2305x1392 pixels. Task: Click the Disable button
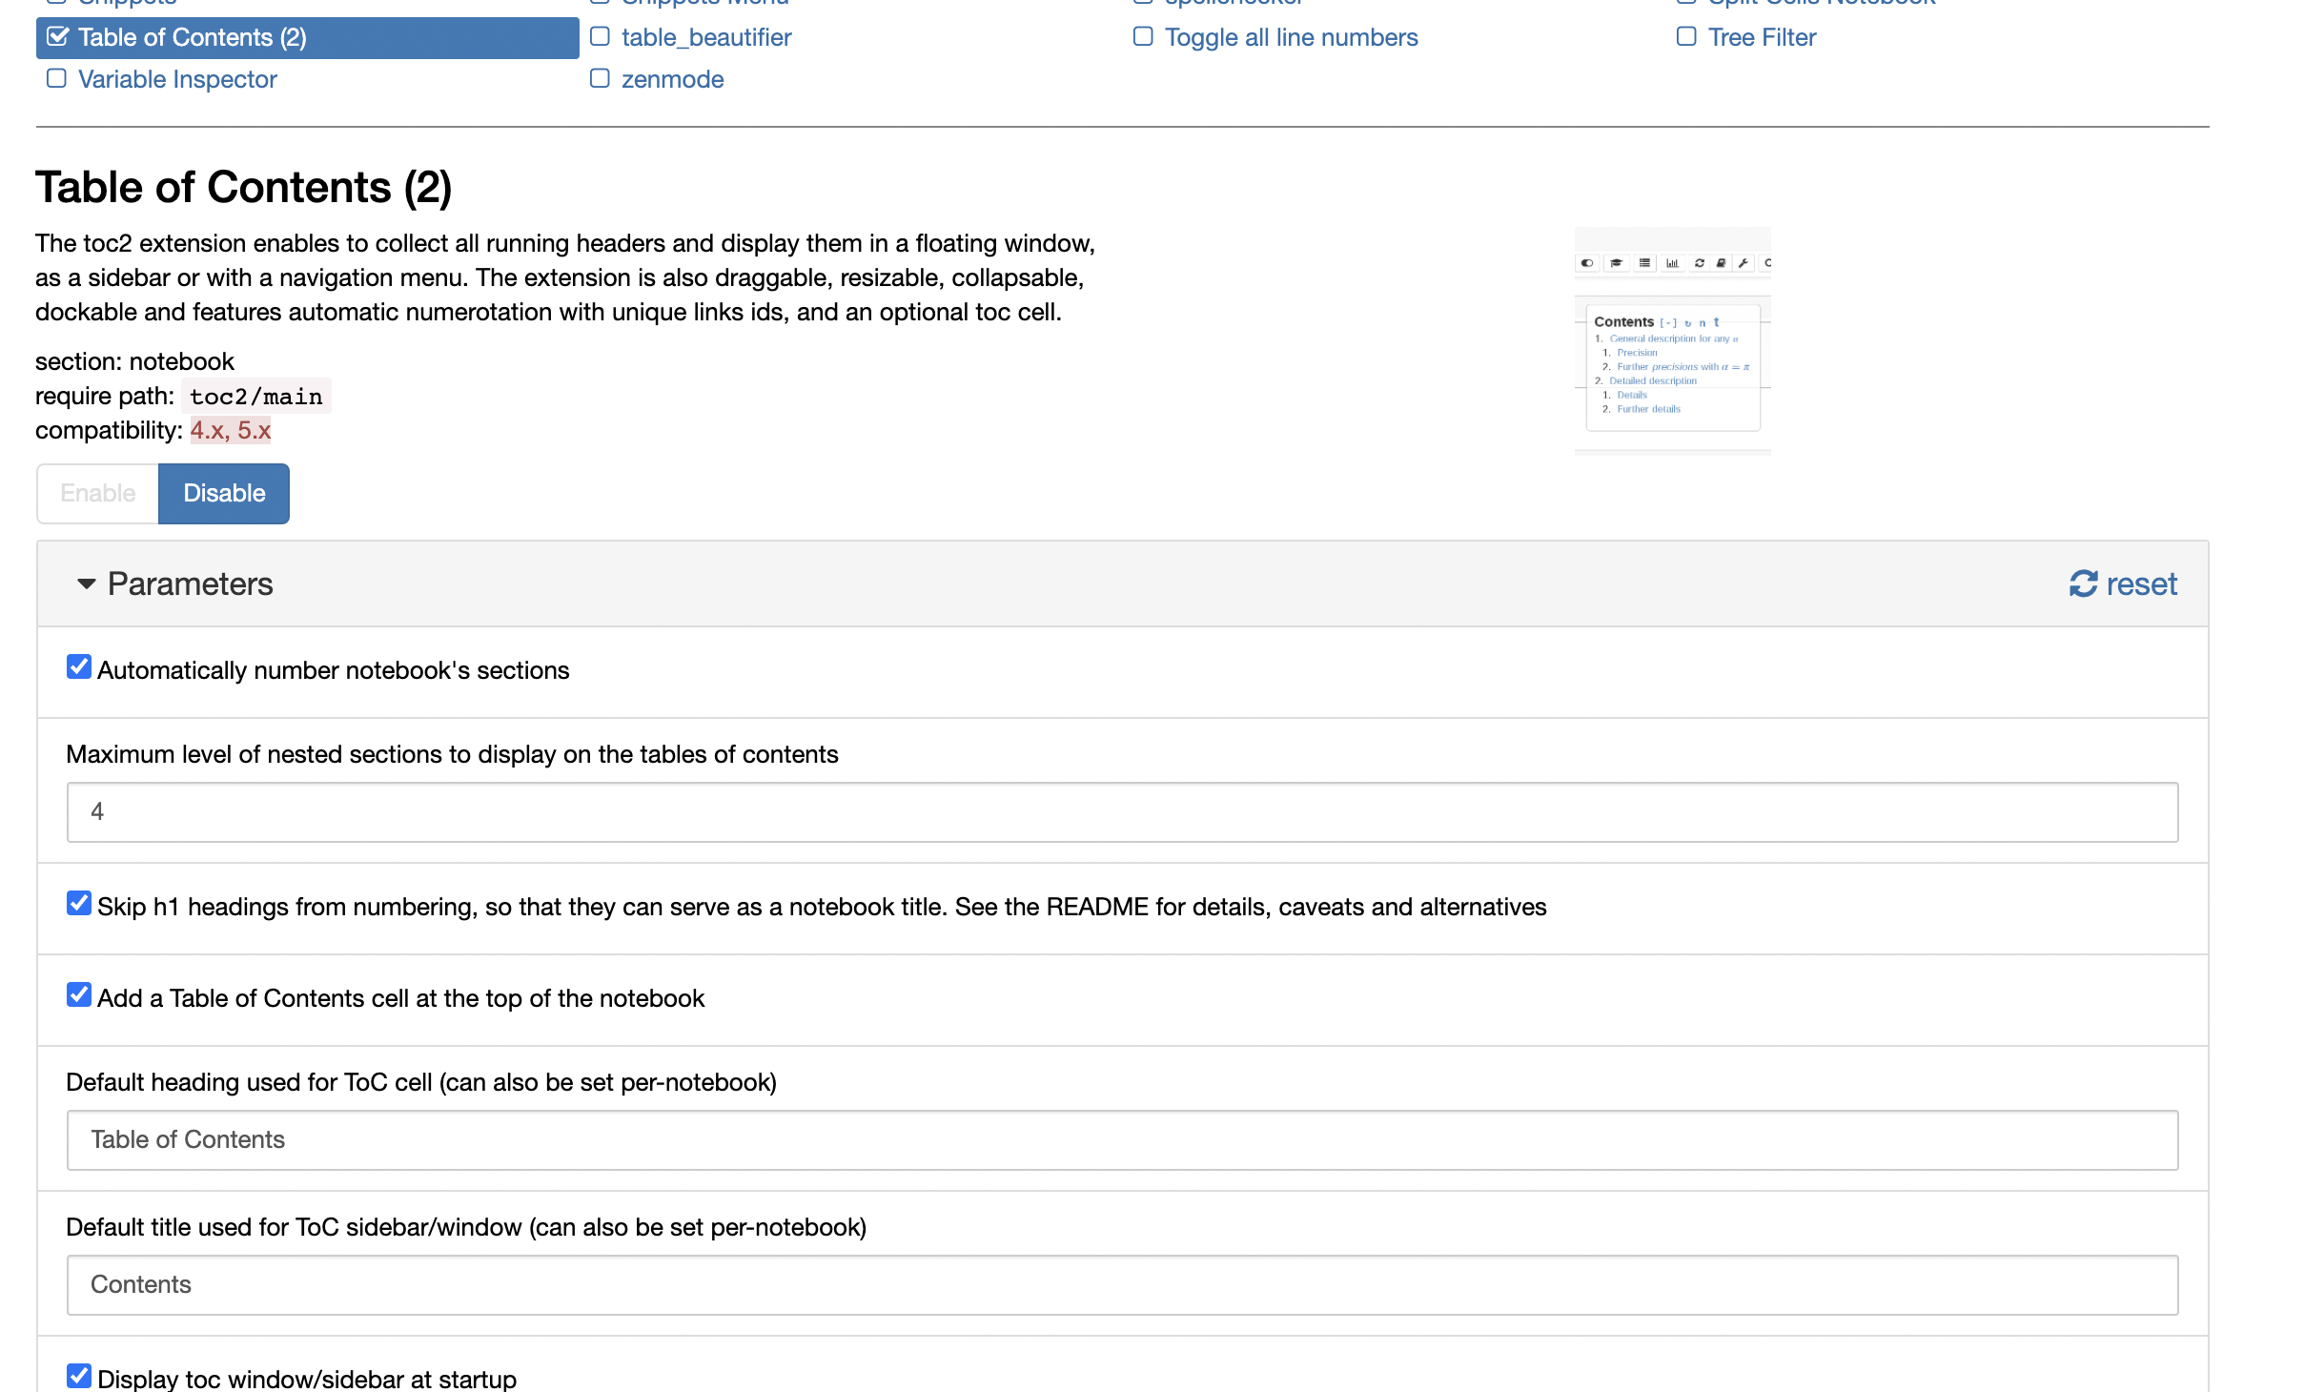pos(224,493)
